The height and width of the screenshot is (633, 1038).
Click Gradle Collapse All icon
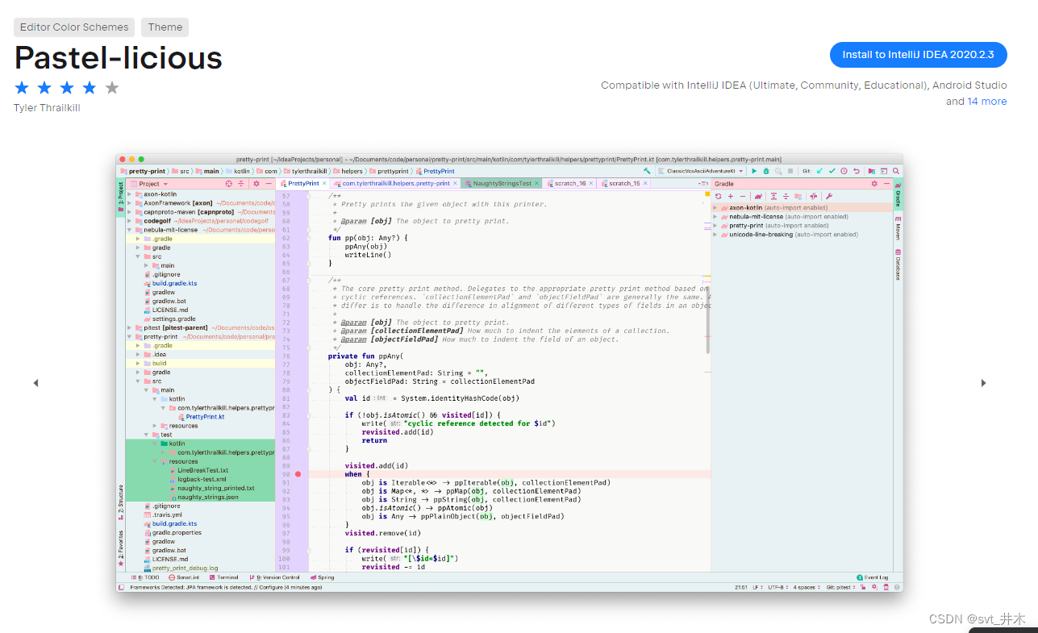click(x=786, y=196)
